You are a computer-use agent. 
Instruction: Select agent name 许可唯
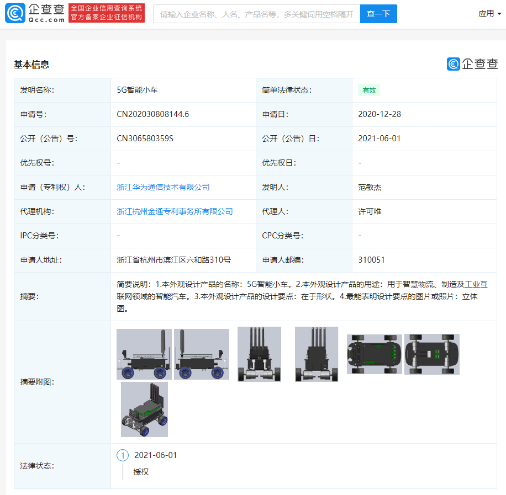(x=370, y=211)
